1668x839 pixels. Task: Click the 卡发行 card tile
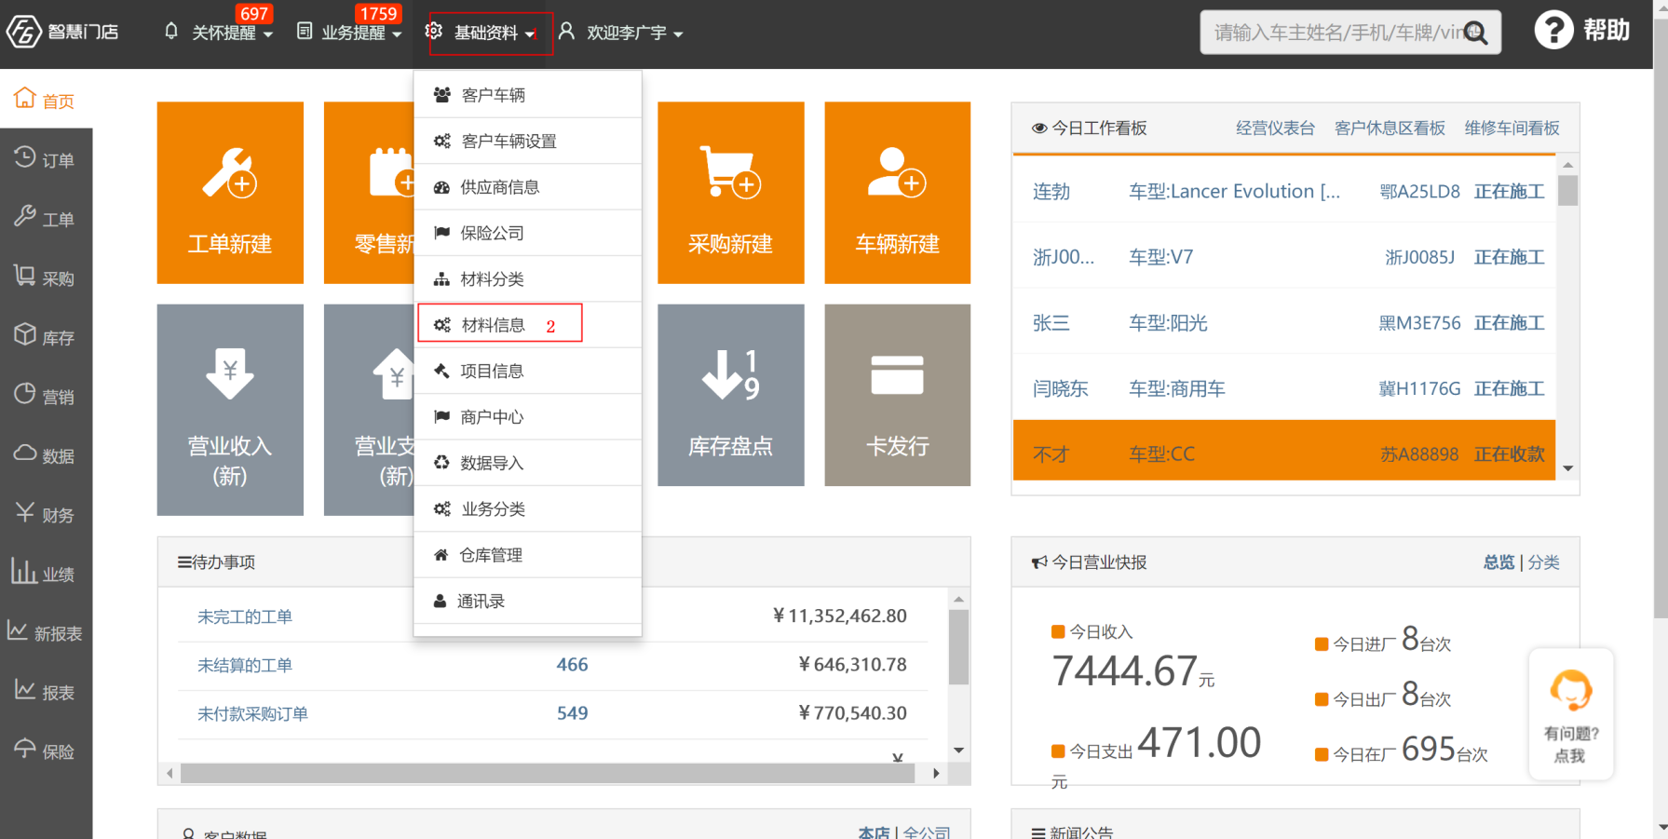click(897, 395)
